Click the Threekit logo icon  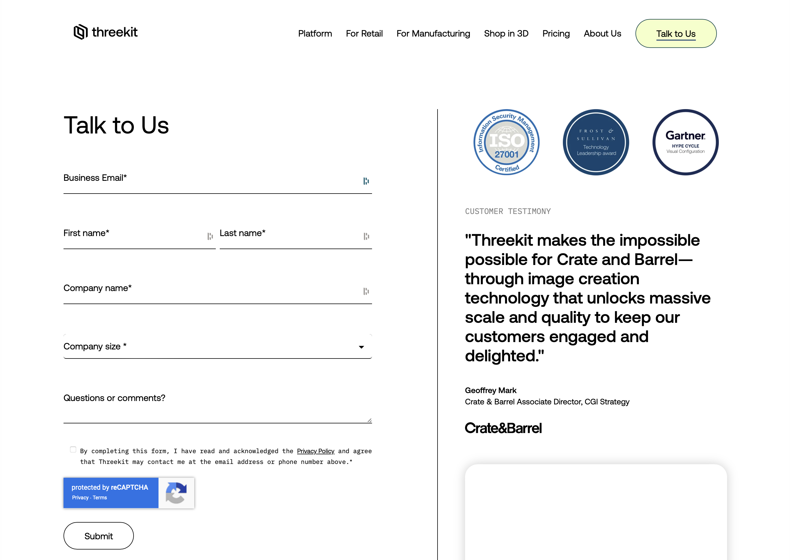80,32
